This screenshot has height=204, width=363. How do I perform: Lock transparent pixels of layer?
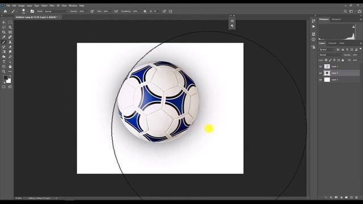(326, 60)
